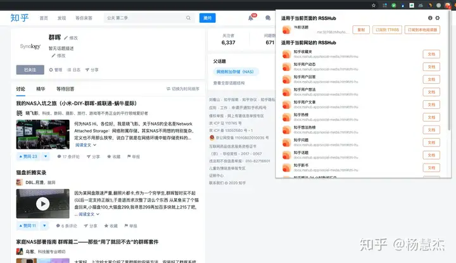Click 复制 button for the current topic feed
The height and width of the screenshot is (263, 456).
tap(361, 30)
